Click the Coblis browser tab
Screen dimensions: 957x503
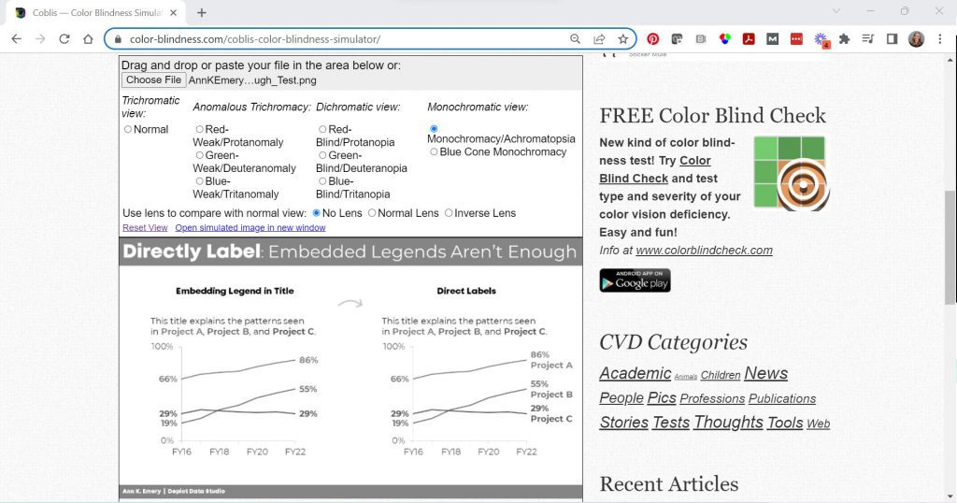pyautogui.click(x=97, y=12)
